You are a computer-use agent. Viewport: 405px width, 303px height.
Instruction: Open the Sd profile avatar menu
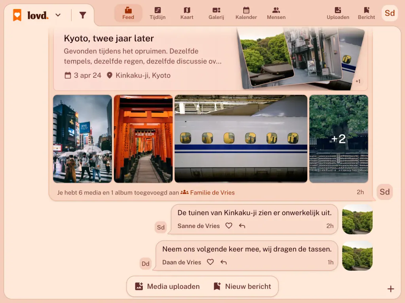(390, 13)
